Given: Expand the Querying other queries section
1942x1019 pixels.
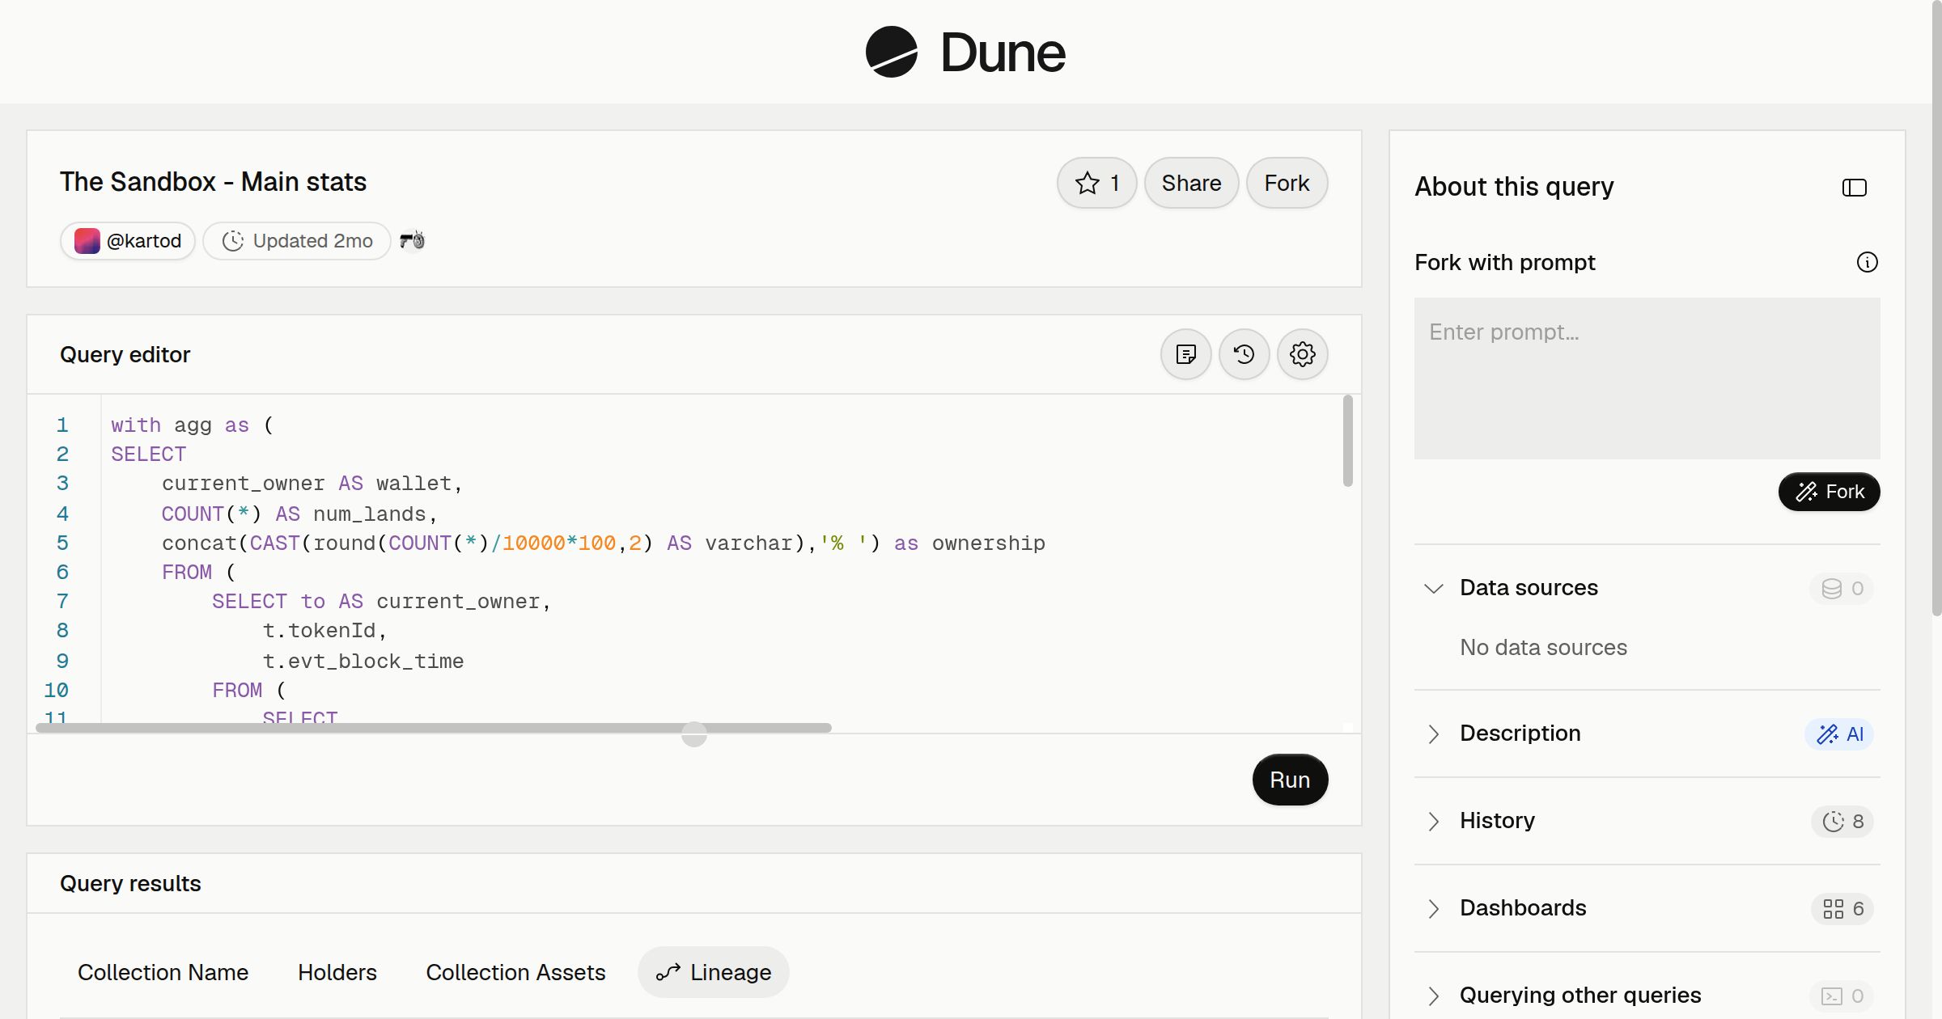Looking at the screenshot, I should pyautogui.click(x=1433, y=996).
